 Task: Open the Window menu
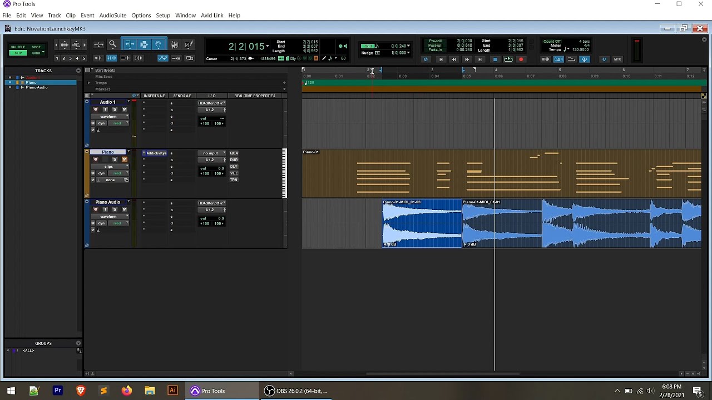click(185, 16)
